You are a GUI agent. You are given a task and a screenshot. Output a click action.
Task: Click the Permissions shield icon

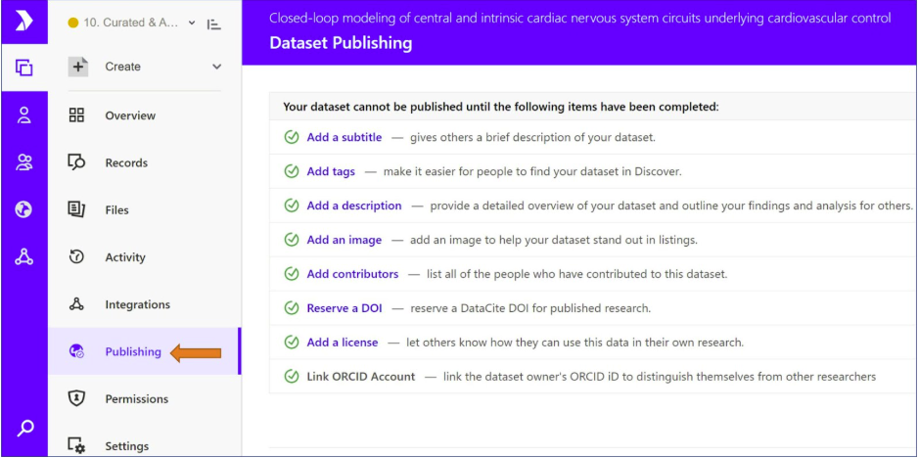(x=76, y=398)
